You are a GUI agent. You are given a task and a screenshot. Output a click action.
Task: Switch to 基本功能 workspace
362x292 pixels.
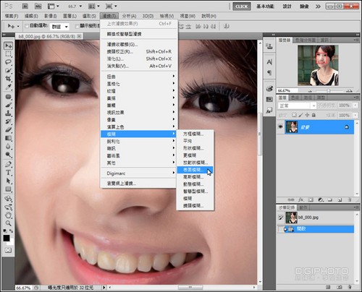[x=265, y=7]
